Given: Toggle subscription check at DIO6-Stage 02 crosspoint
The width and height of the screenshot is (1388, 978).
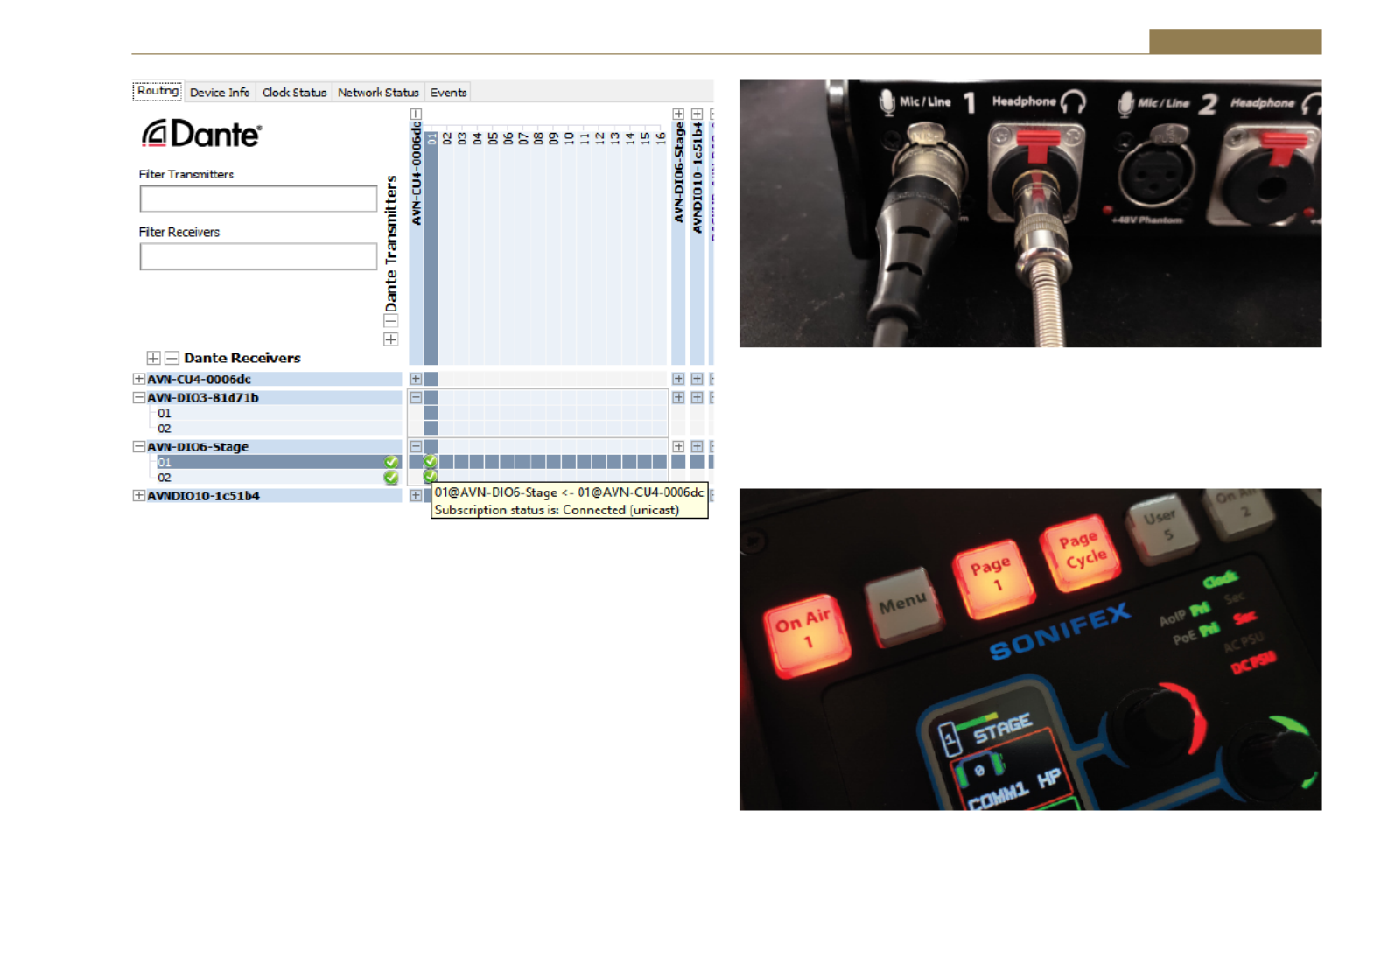Looking at the screenshot, I should pyautogui.click(x=431, y=476).
